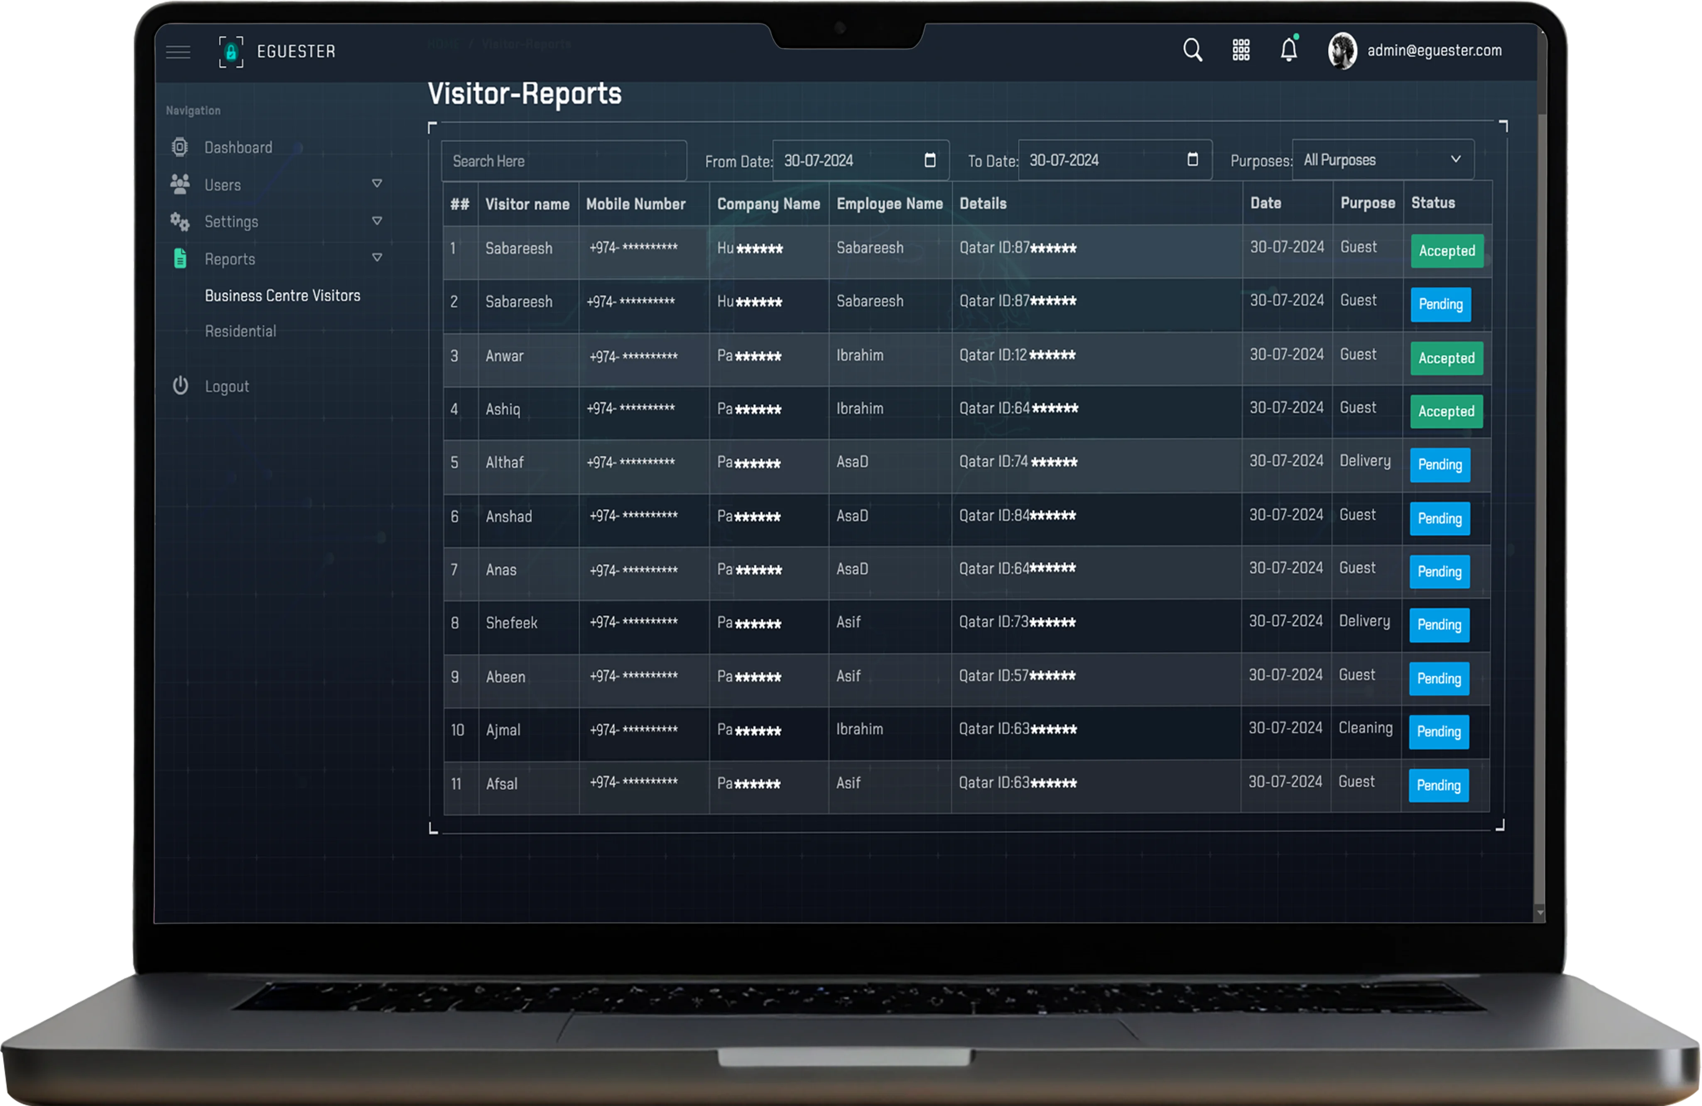
Task: Open the apps grid icon
Action: click(x=1241, y=50)
